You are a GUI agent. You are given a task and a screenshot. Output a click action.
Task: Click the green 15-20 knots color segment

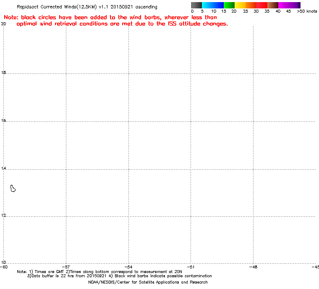[229, 5]
